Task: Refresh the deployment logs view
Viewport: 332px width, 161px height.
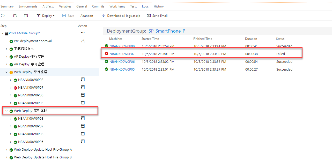Action: pyautogui.click(x=3, y=16)
